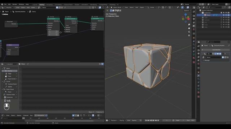This screenshot has height=129, width=231.
Task: Collapse the Point Cloud section in spreadsheet
Action: pos(3,89)
